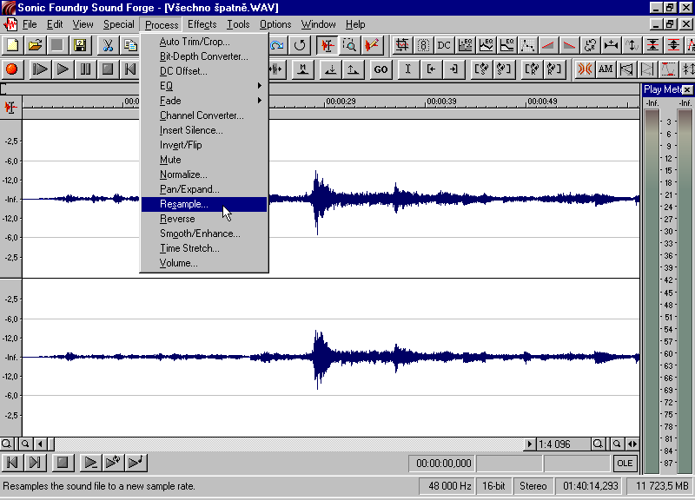Open the Paragraphic EQ toolbar icon
The width and height of the screenshot is (695, 500).
click(x=486, y=45)
